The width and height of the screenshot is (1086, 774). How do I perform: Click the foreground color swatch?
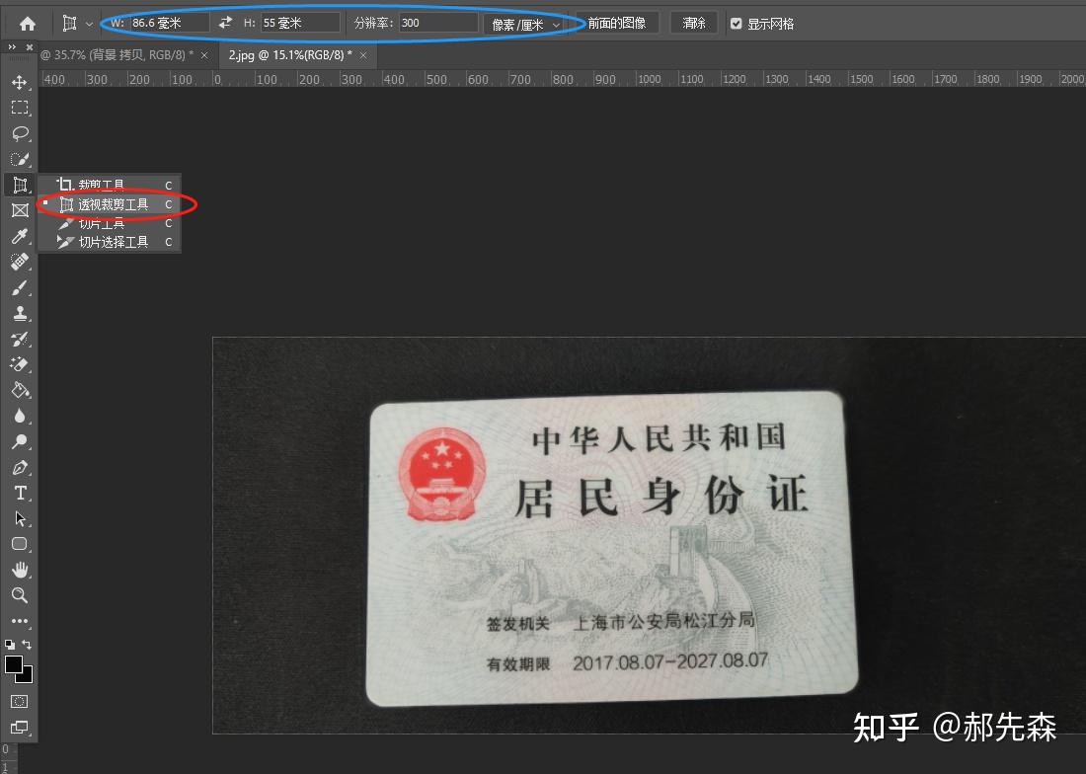coord(14,663)
